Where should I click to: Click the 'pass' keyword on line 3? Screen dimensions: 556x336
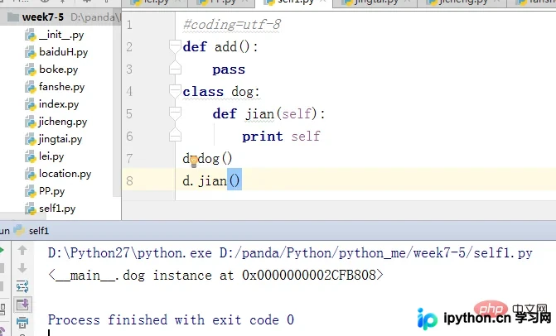(x=229, y=70)
